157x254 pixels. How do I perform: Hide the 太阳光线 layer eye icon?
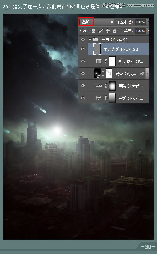coord(83,49)
